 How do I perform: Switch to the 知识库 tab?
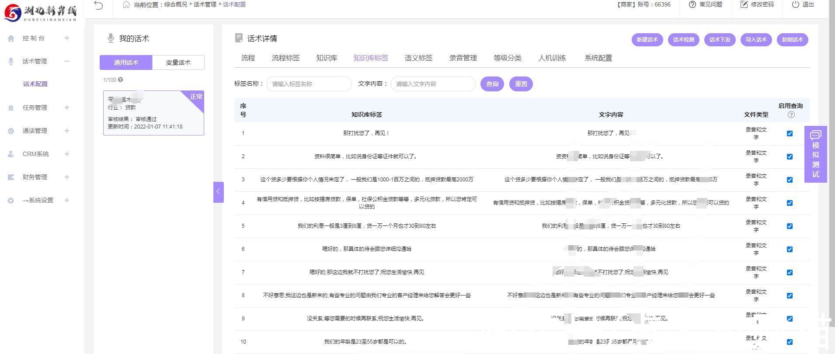click(x=327, y=58)
